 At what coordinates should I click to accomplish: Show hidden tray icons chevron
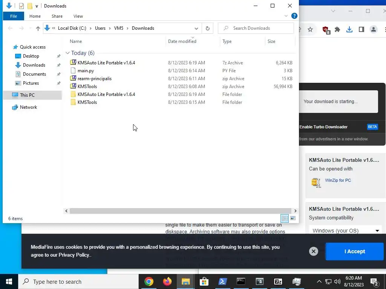tap(319, 281)
